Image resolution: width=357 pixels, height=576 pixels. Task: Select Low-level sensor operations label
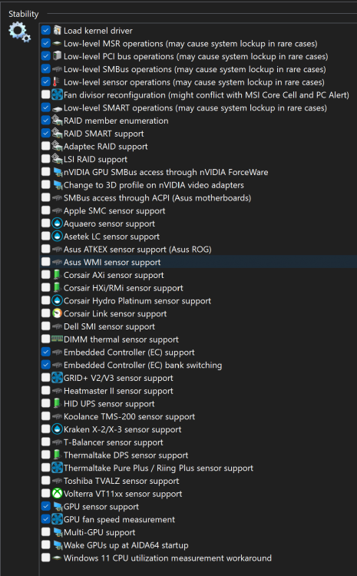tap(194, 82)
